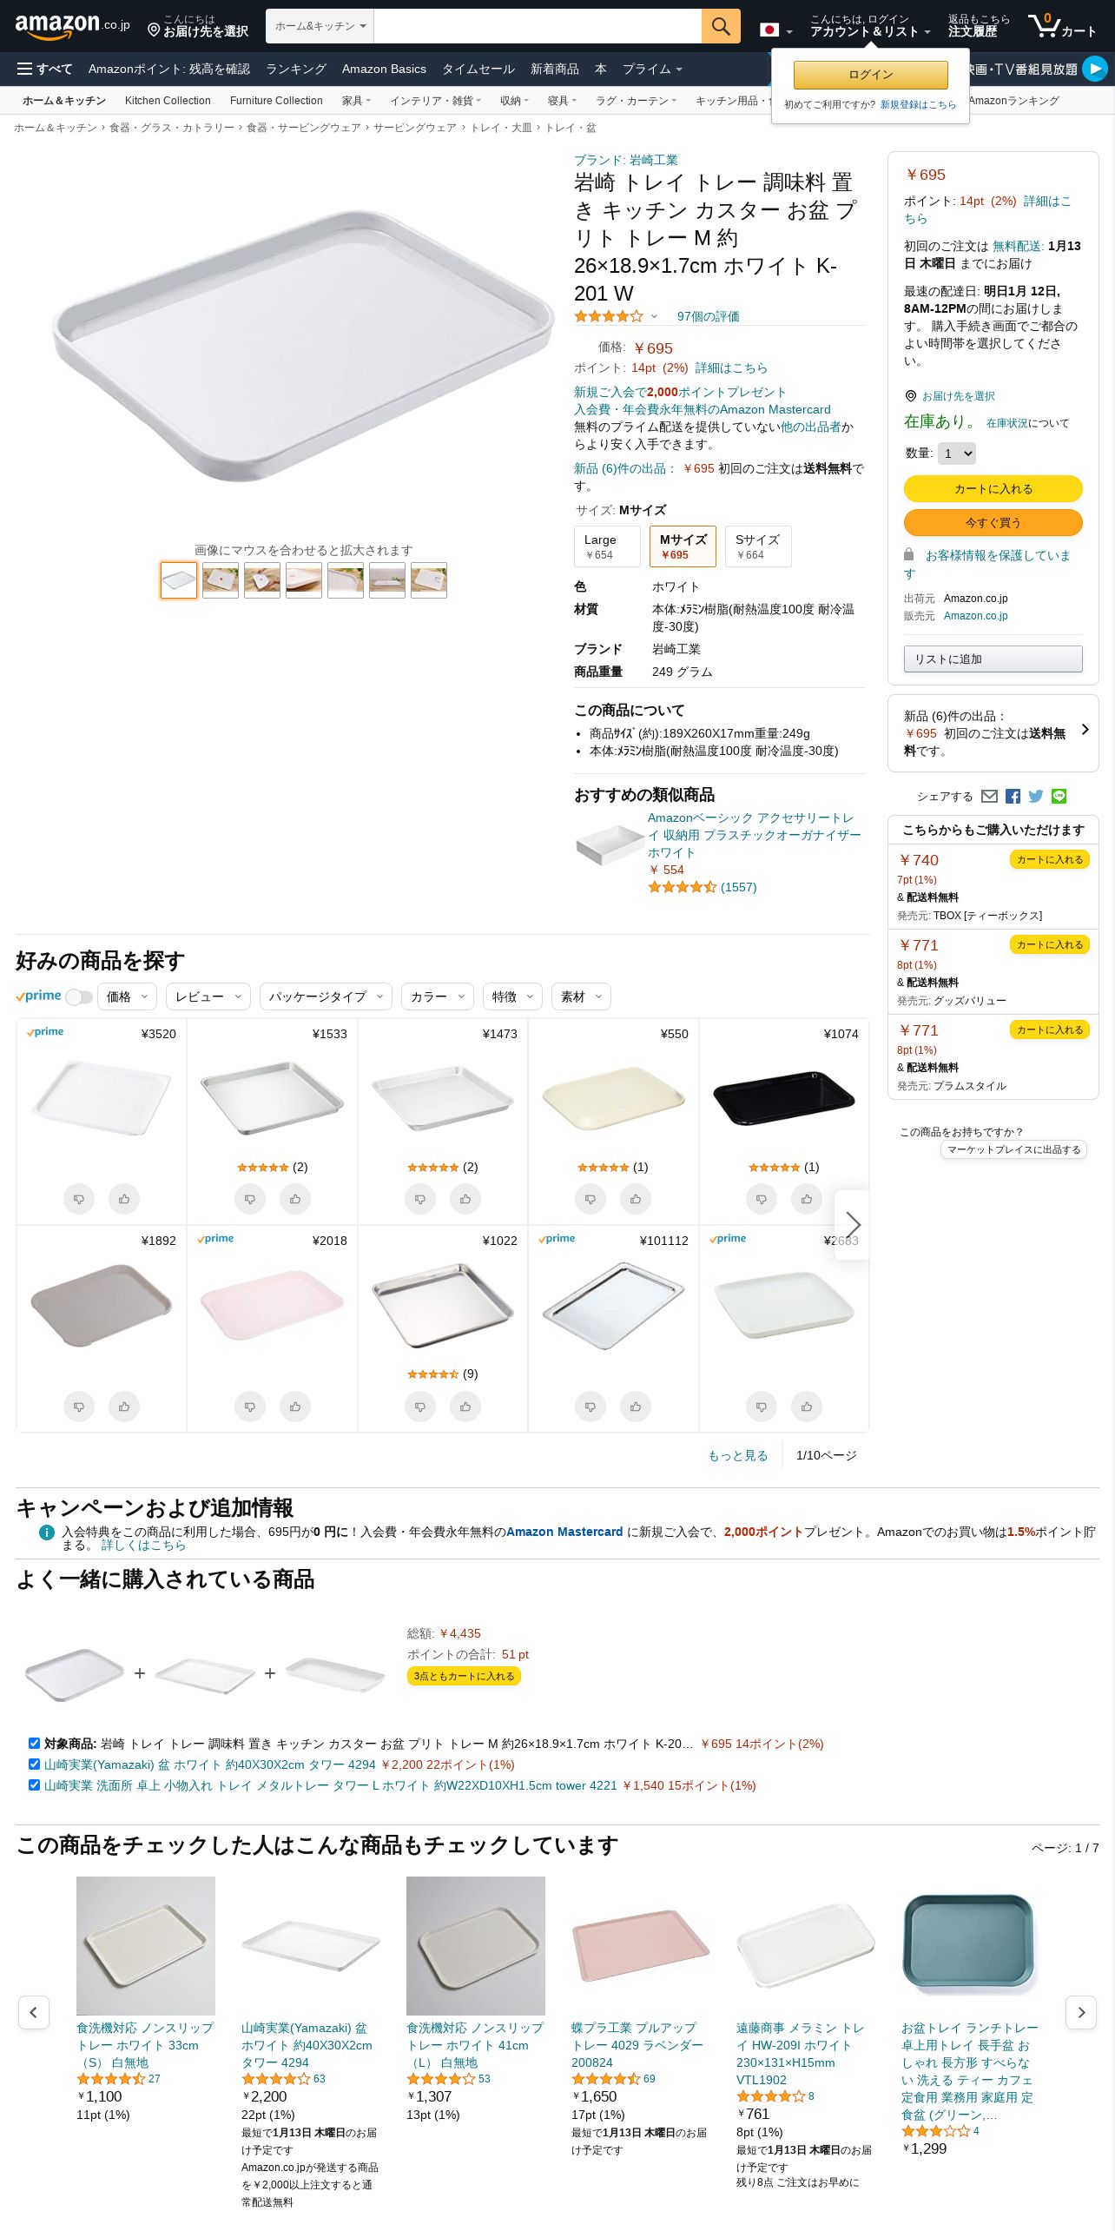Open タイムセール in the navigation bar

[478, 69]
